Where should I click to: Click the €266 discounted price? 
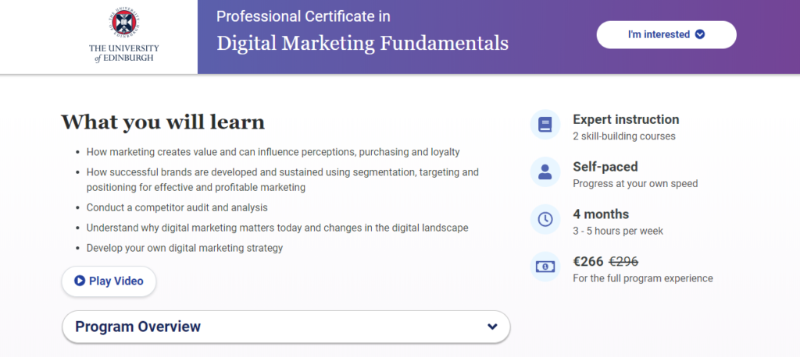[588, 261]
